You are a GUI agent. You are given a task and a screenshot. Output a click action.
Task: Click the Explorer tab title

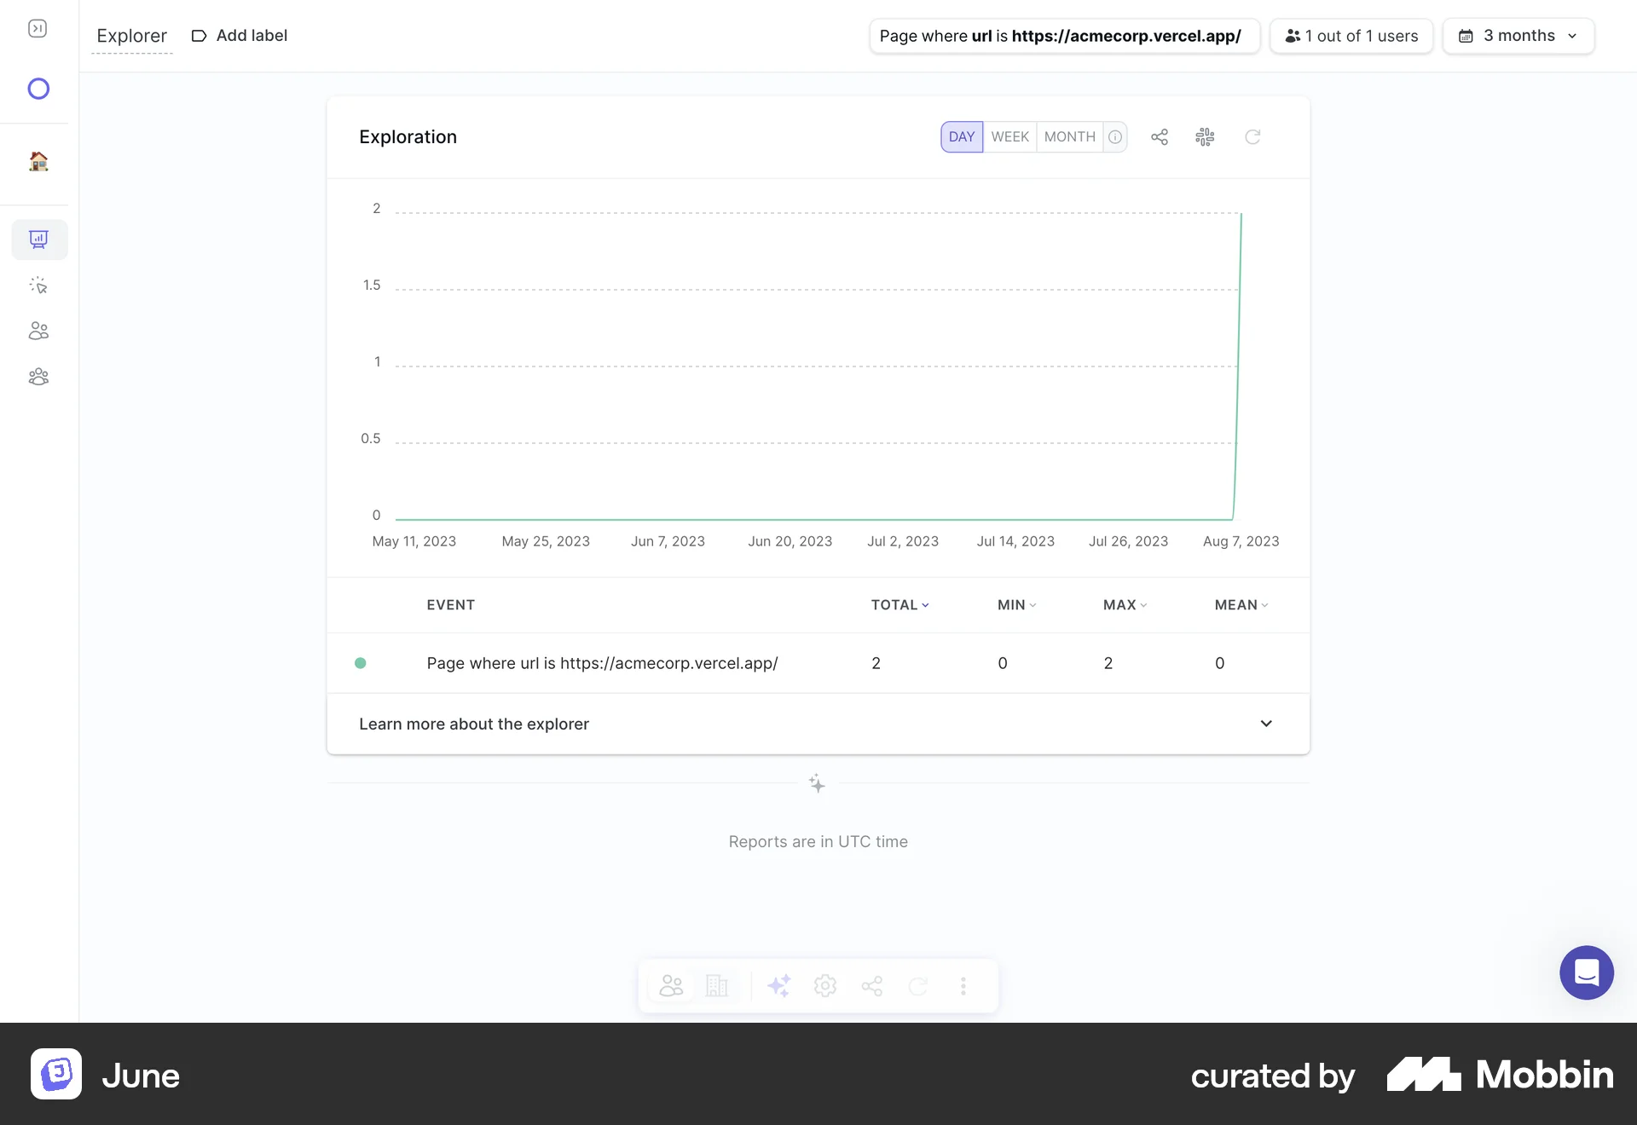132,36
